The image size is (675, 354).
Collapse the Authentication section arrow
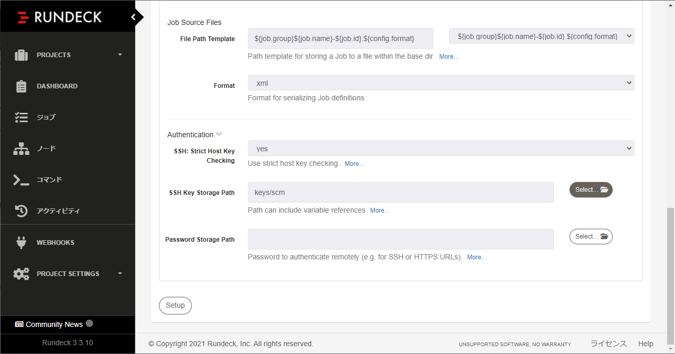[219, 134]
